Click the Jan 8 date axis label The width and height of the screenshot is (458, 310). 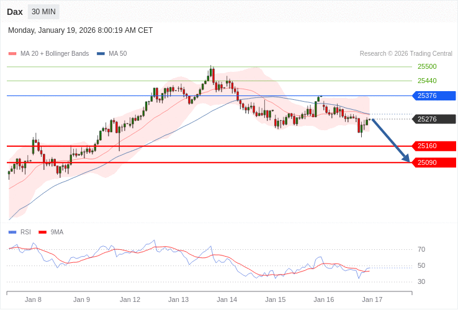click(x=33, y=300)
